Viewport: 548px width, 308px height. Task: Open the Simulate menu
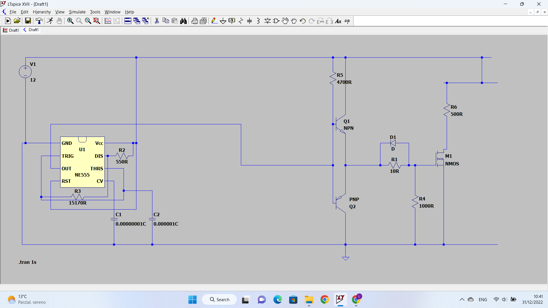pos(77,12)
